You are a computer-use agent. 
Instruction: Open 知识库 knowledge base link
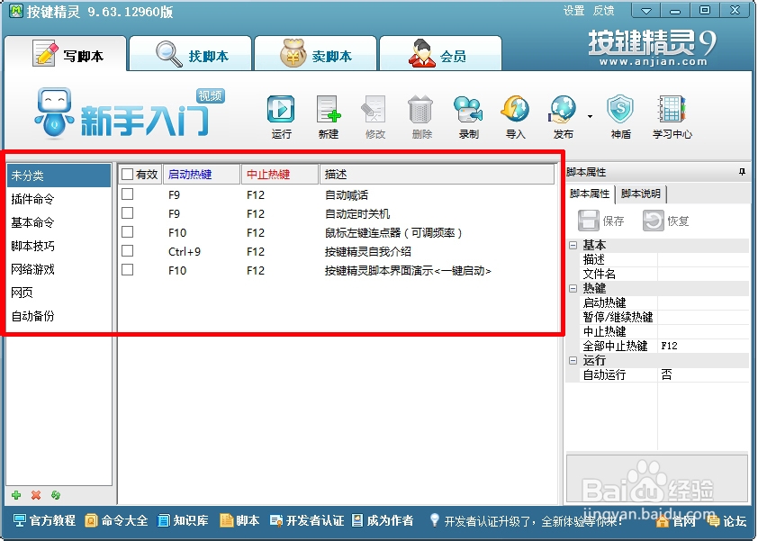click(x=184, y=520)
